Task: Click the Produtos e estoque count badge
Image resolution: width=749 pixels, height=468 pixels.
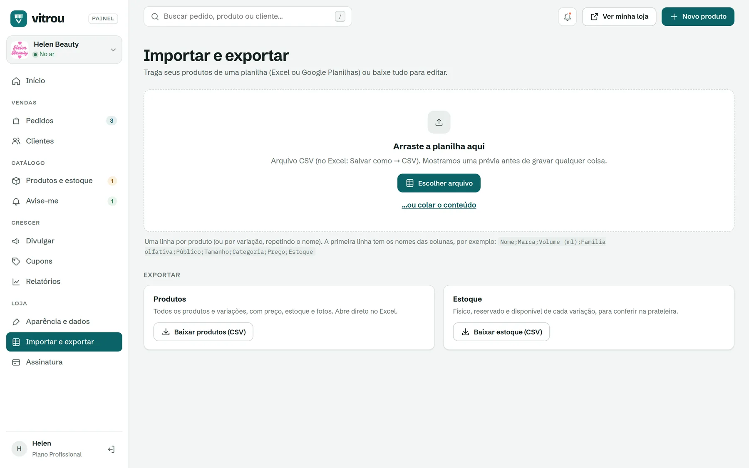Action: [112, 181]
